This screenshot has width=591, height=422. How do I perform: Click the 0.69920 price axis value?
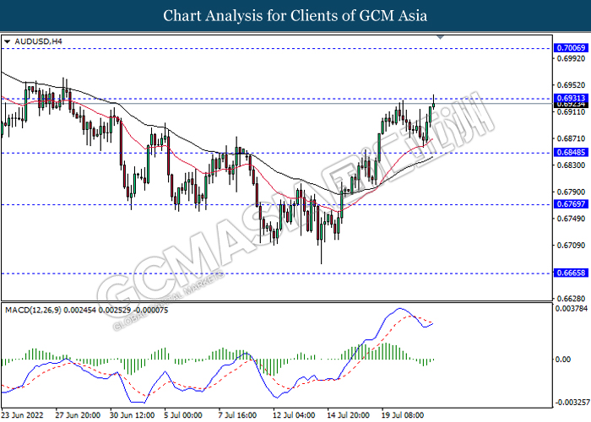[571, 58]
